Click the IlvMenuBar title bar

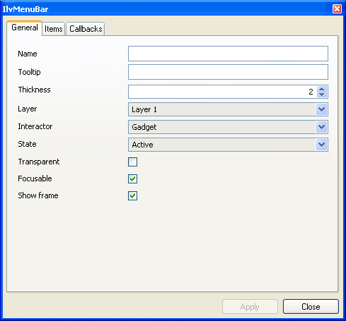(165, 9)
